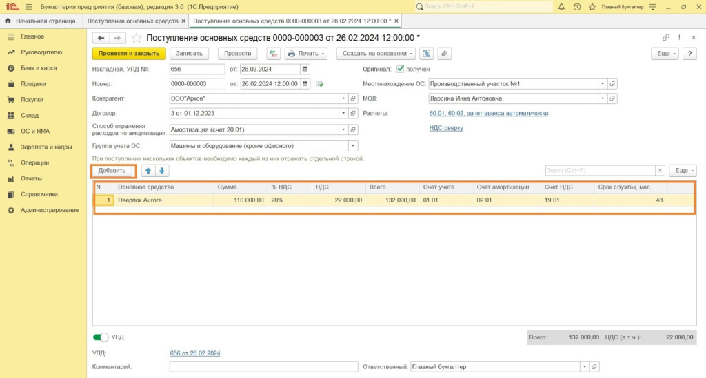The width and height of the screenshot is (706, 378).
Task: Get link to document icon
Action: [665, 38]
